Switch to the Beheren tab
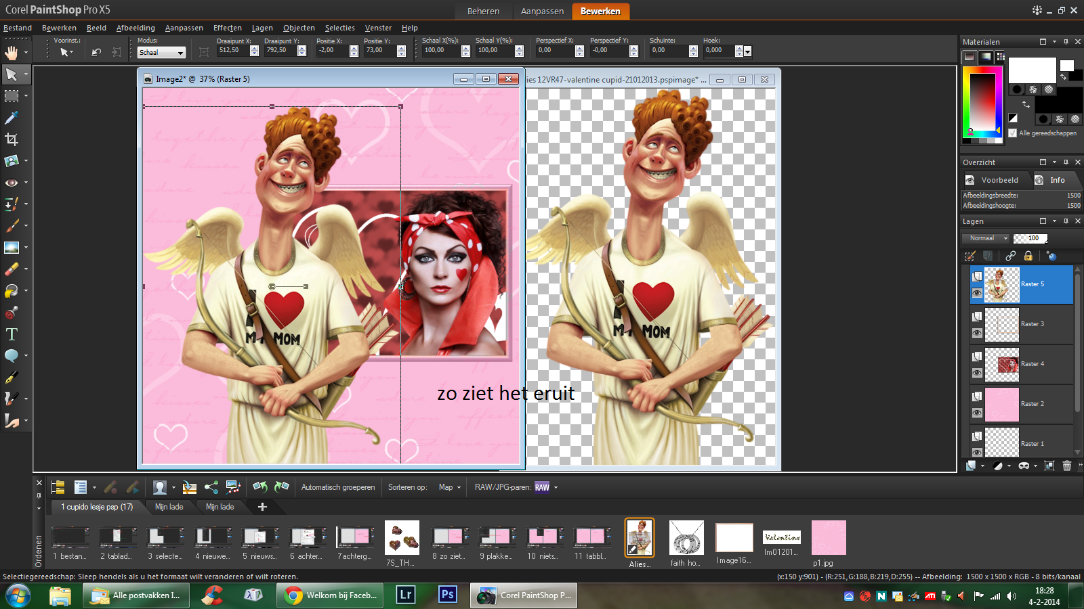Image resolution: width=1084 pixels, height=609 pixels. 483,11
